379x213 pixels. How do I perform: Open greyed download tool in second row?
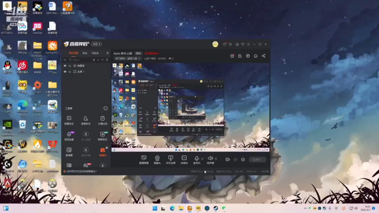[86, 136]
